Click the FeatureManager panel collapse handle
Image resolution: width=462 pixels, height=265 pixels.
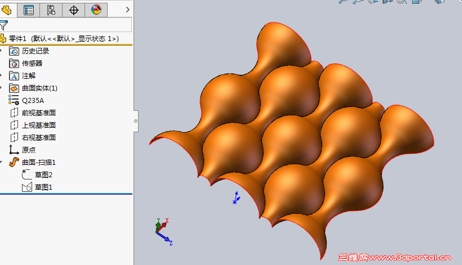(136, 121)
